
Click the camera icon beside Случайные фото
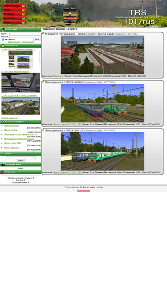pyautogui.click(x=3, y=164)
